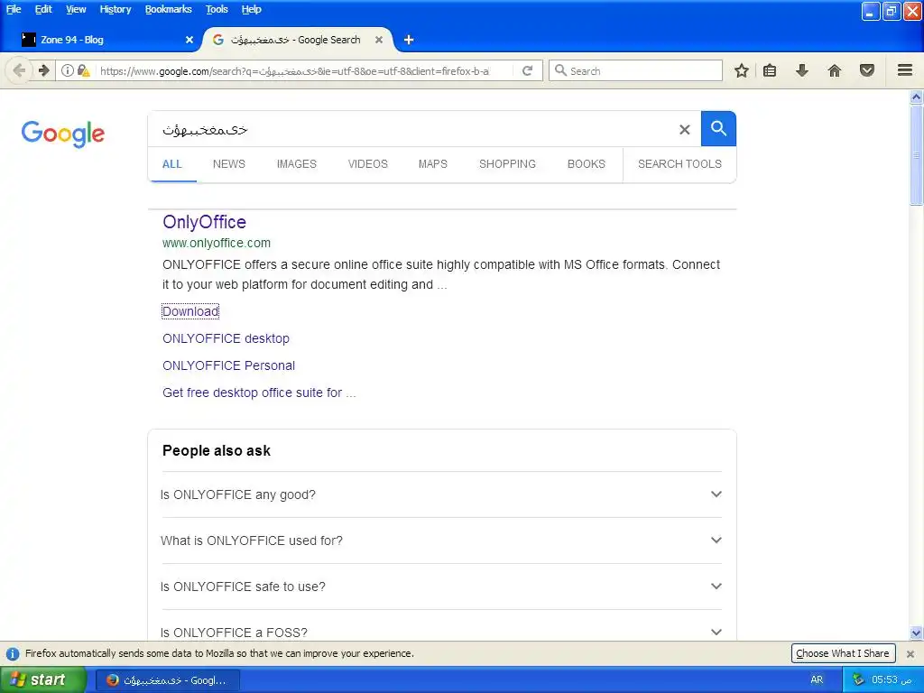Select the VIDEOS results tab
The height and width of the screenshot is (693, 924).
click(x=368, y=164)
